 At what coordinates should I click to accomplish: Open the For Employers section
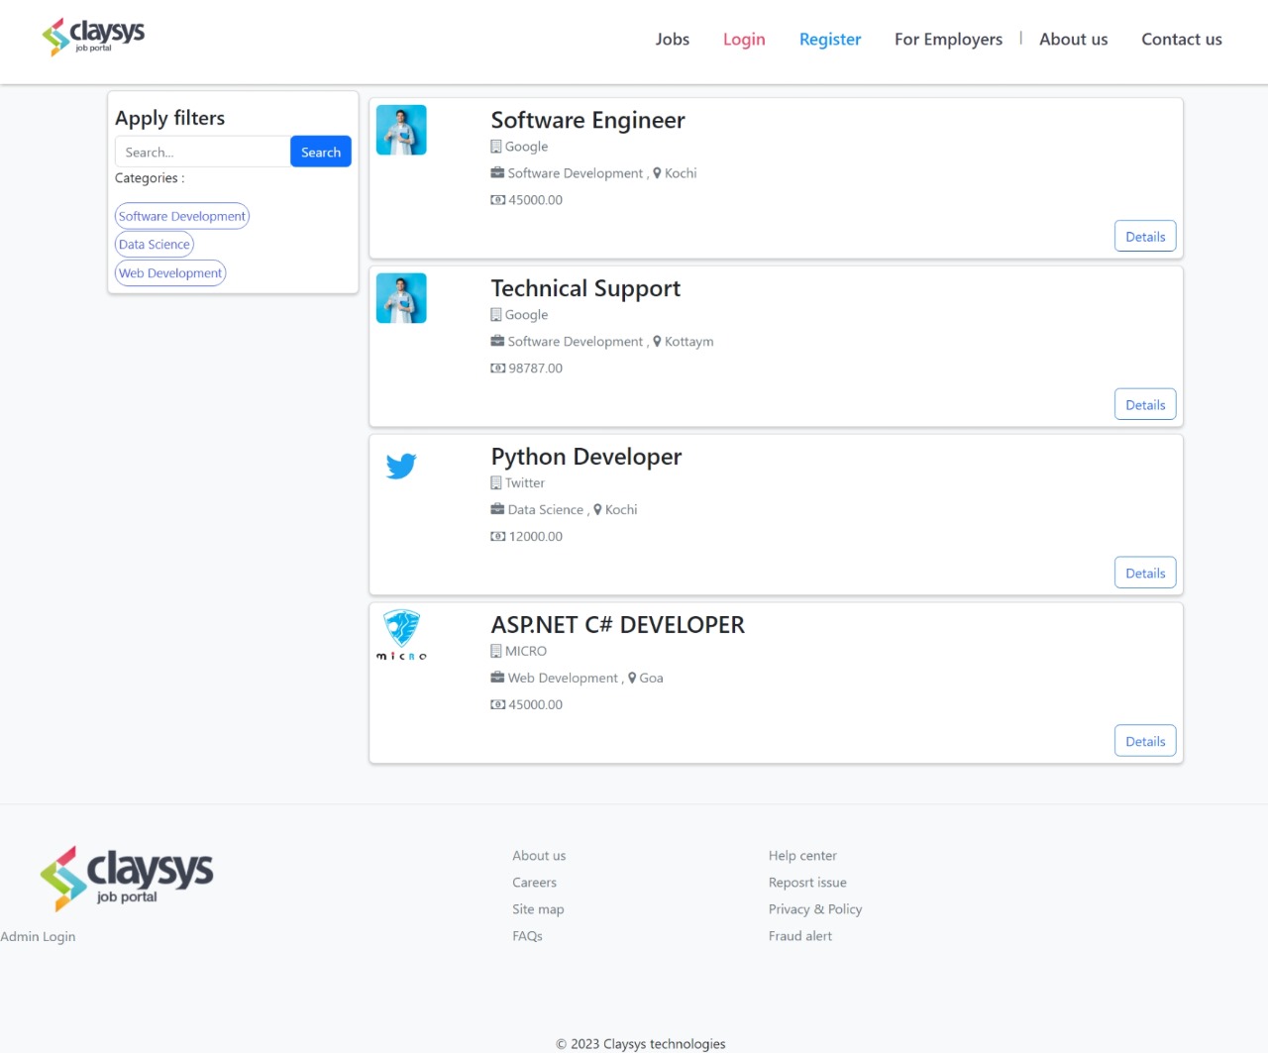coord(947,40)
